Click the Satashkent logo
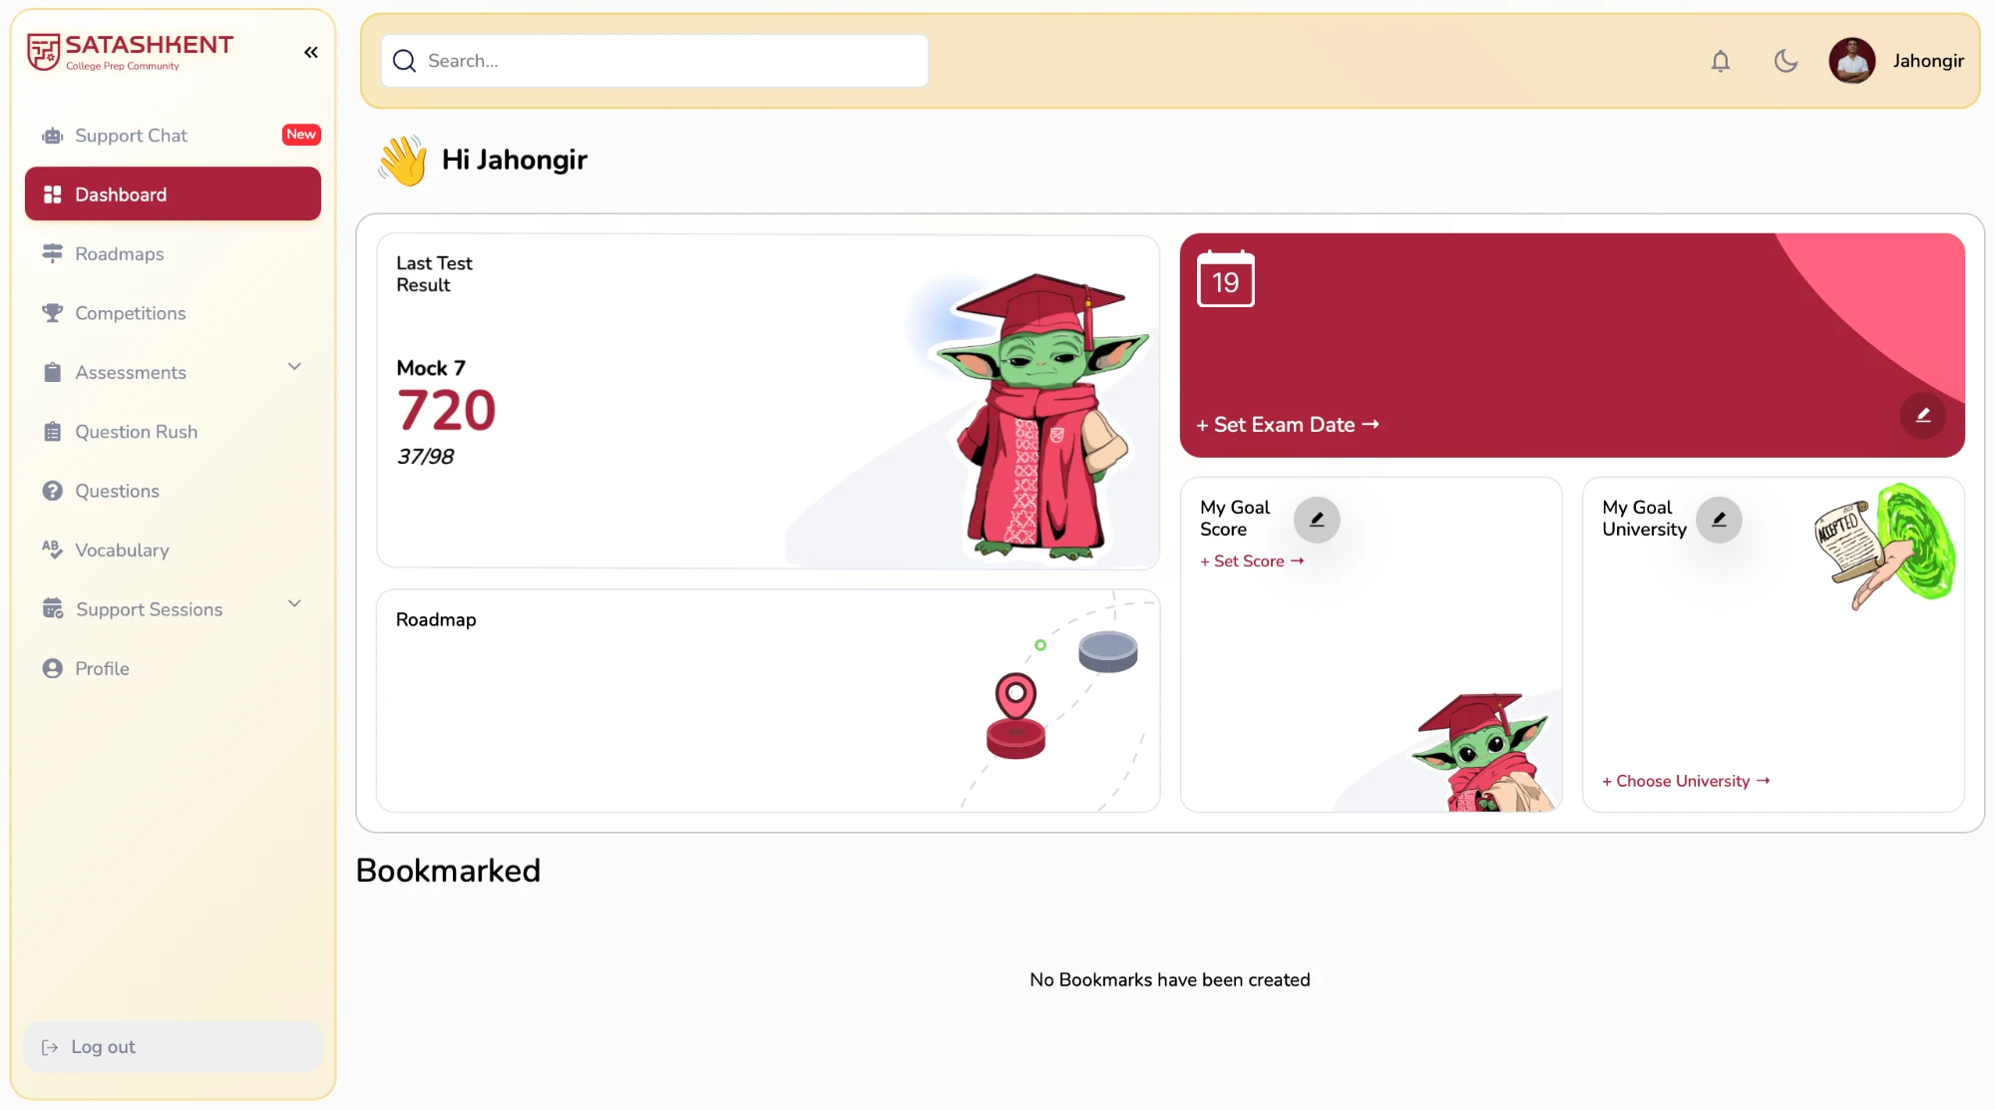The height and width of the screenshot is (1110, 1995). coord(130,52)
